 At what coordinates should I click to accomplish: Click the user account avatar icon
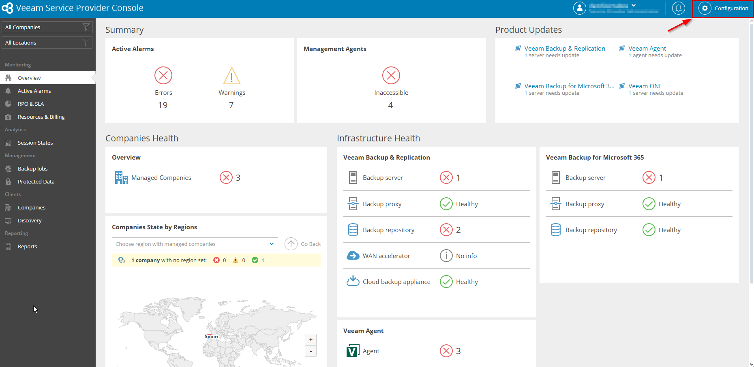pos(580,8)
